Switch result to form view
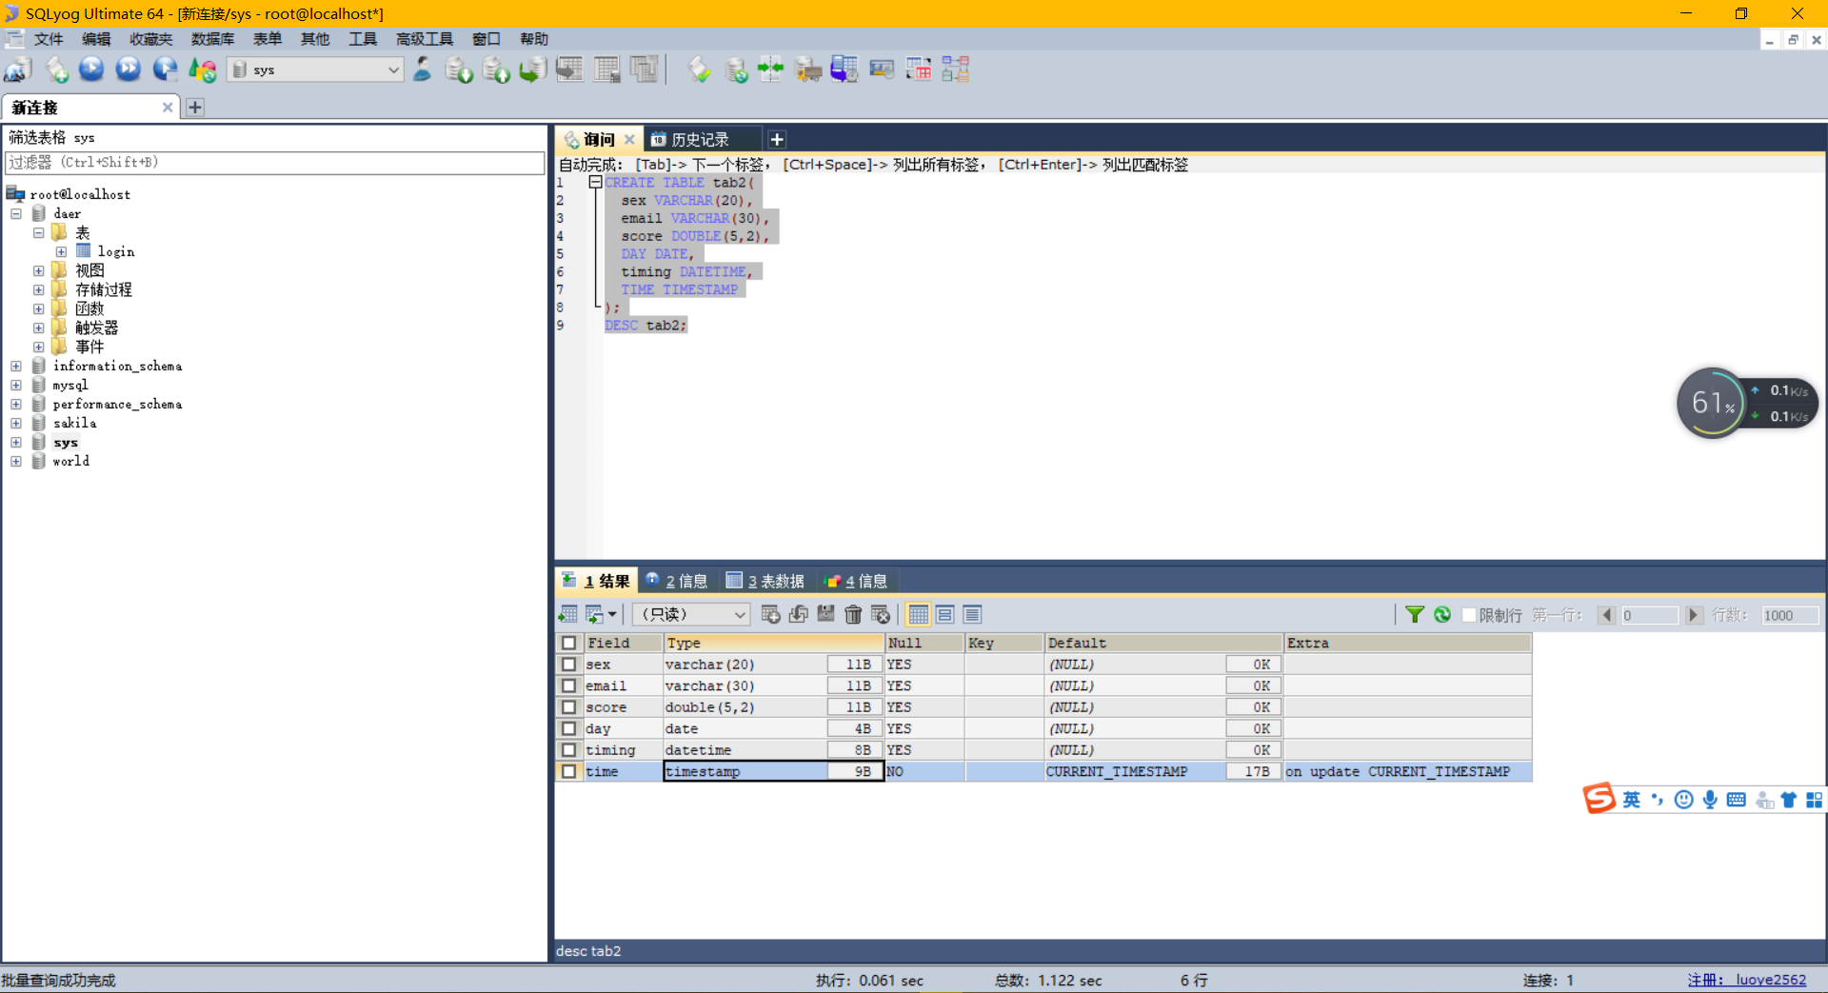The image size is (1828, 993). coord(944,615)
